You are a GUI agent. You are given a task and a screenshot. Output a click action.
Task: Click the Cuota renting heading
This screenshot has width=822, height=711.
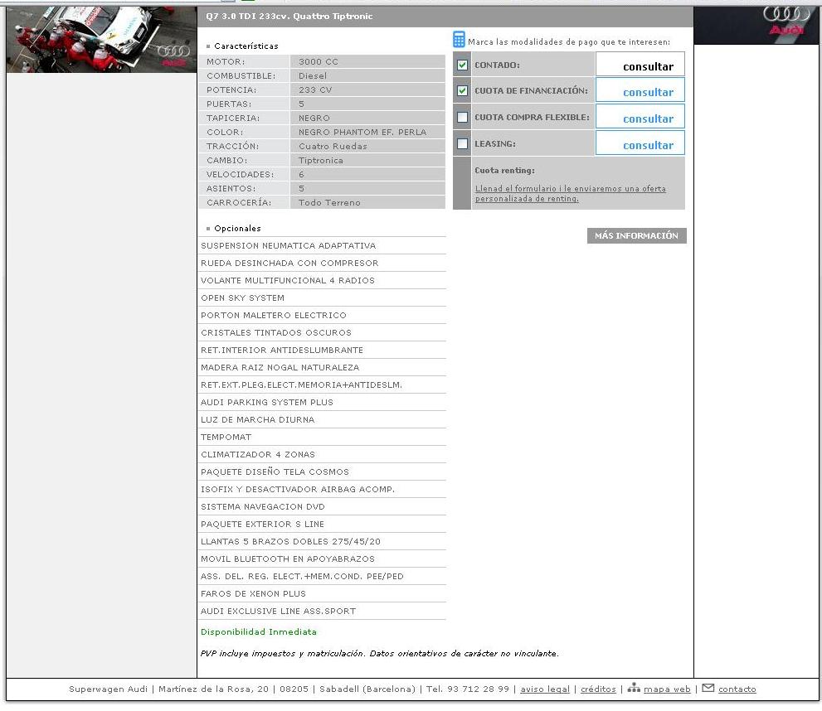505,170
